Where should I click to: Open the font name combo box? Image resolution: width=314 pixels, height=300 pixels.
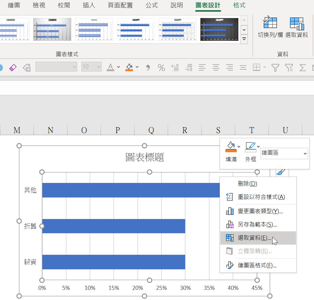(x=56, y=67)
